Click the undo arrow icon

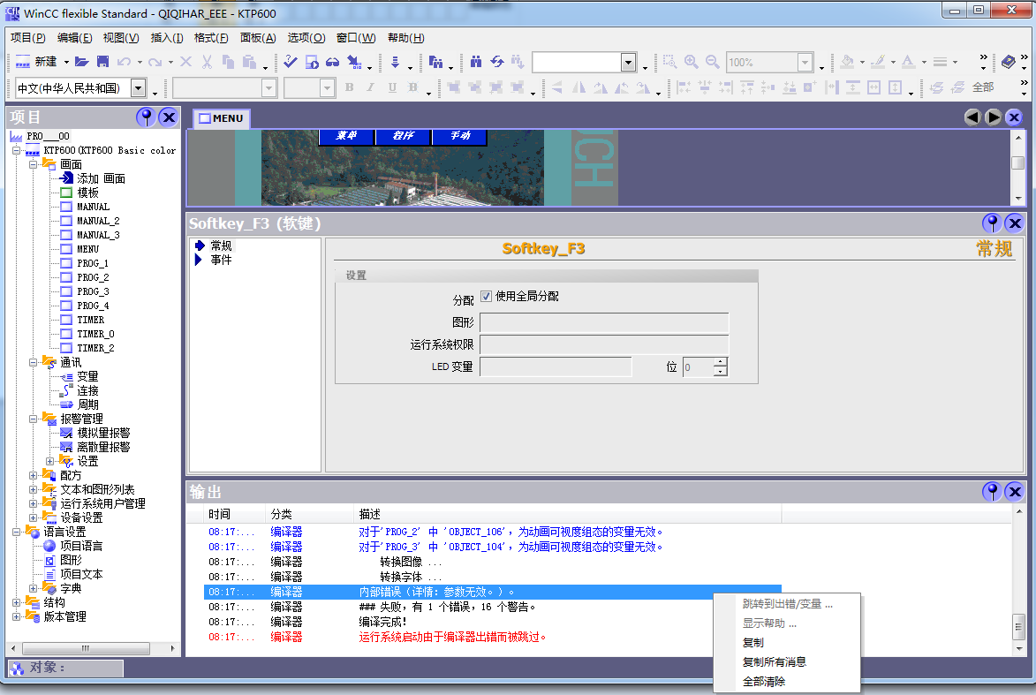[124, 62]
